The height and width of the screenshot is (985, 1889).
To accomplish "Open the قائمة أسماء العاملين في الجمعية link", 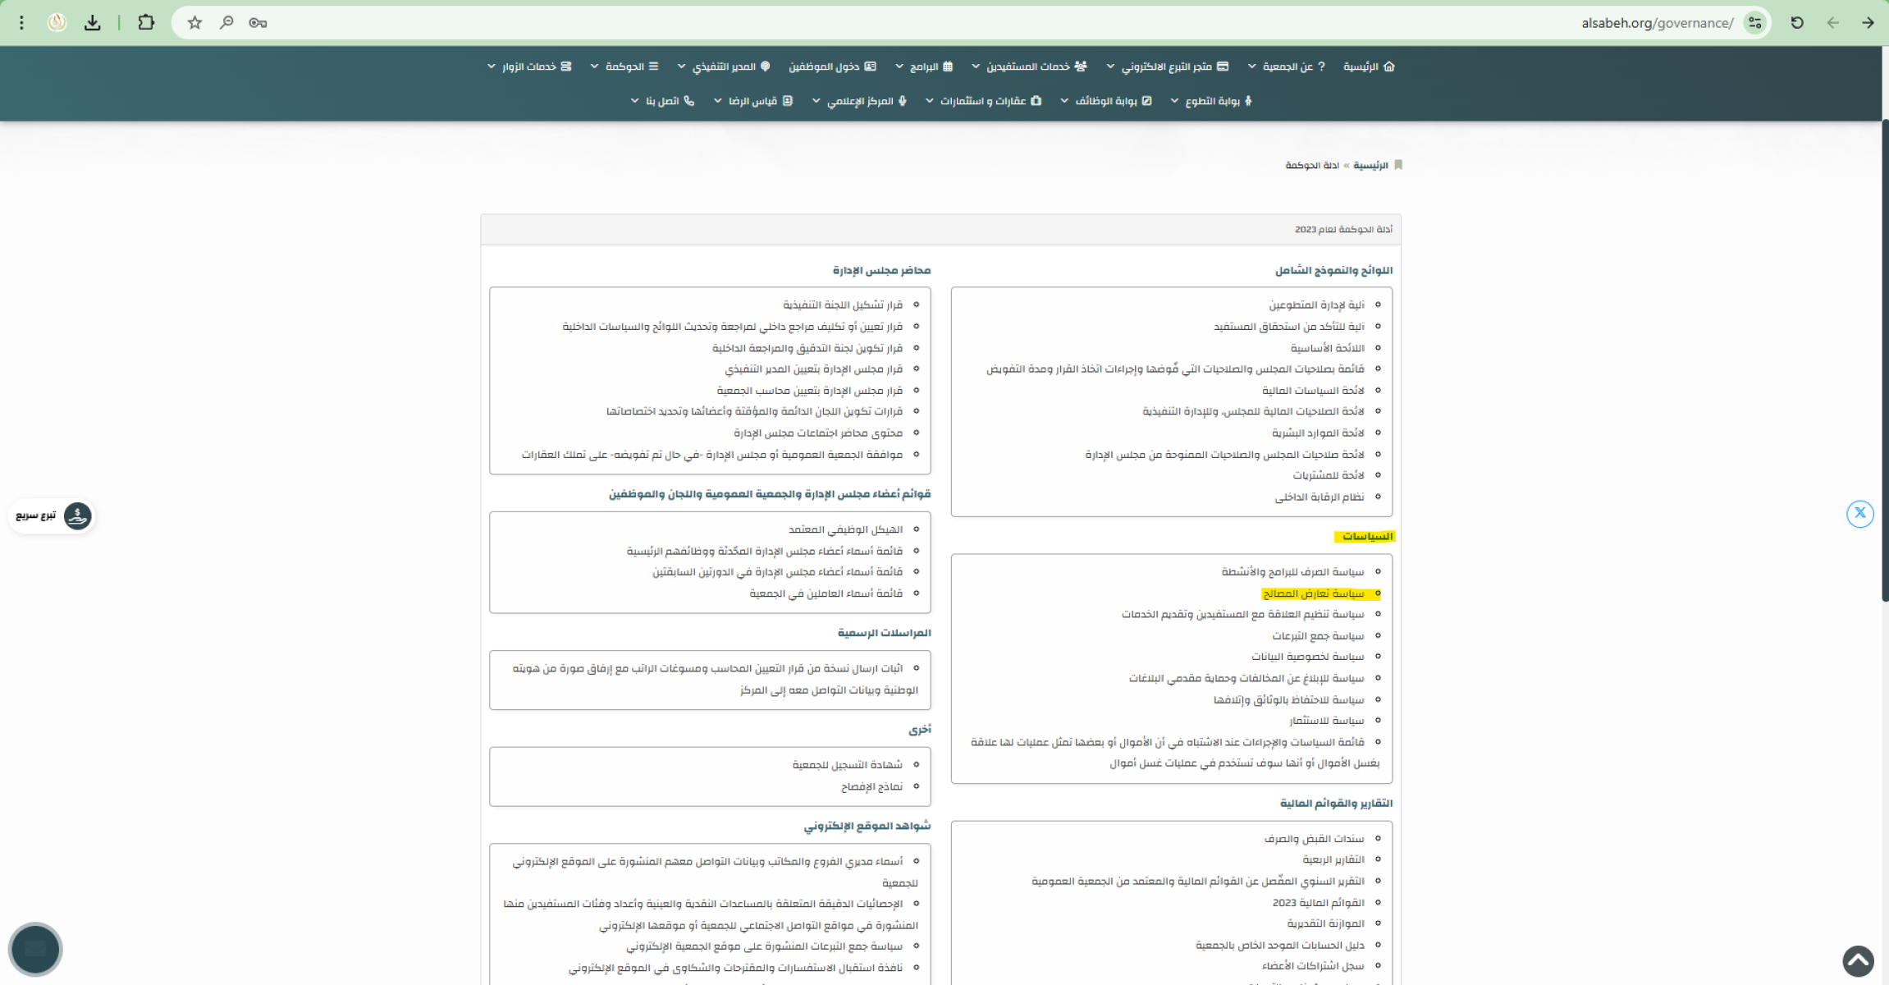I will pyautogui.click(x=826, y=593).
